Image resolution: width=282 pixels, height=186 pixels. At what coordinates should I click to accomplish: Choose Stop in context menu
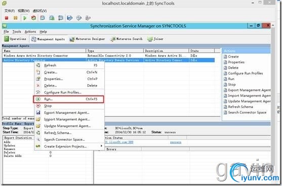point(69,106)
